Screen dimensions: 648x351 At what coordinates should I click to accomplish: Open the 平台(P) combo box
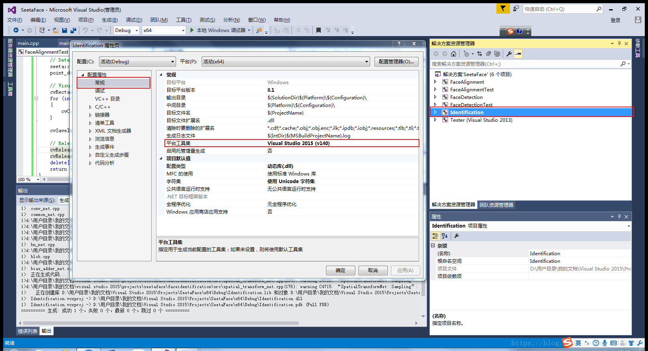286,61
